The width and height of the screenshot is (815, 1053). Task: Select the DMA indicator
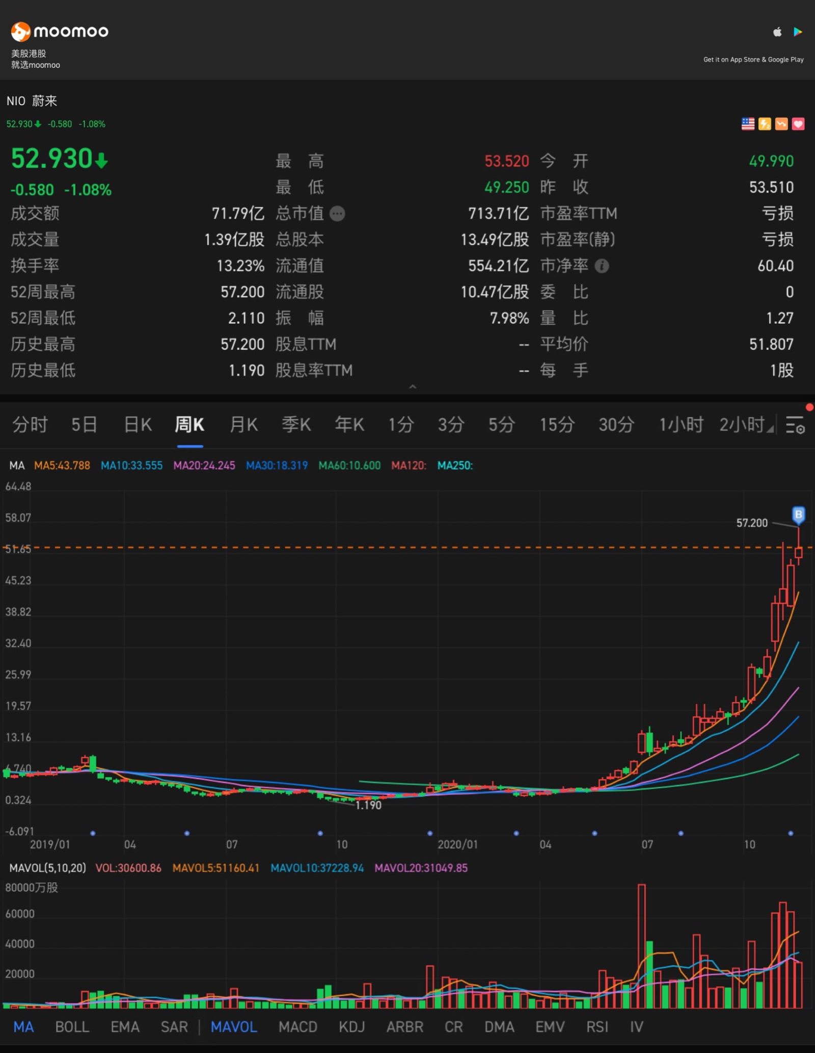(499, 1026)
